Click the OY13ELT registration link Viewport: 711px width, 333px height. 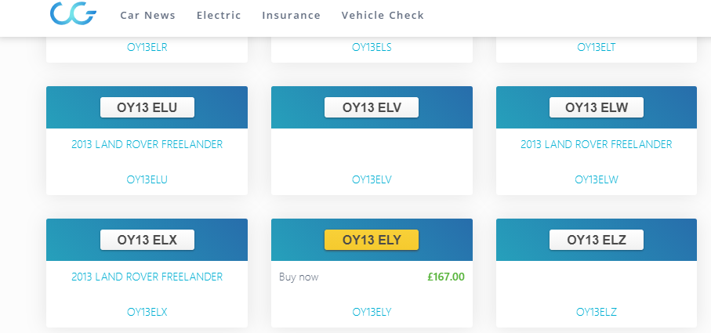[x=597, y=47]
